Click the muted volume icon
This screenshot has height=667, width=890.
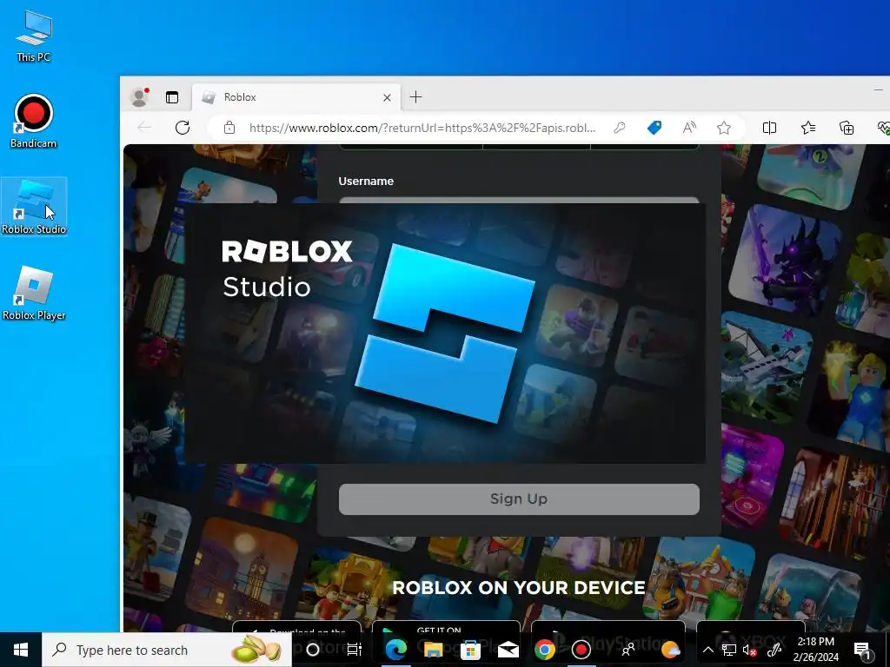(750, 650)
